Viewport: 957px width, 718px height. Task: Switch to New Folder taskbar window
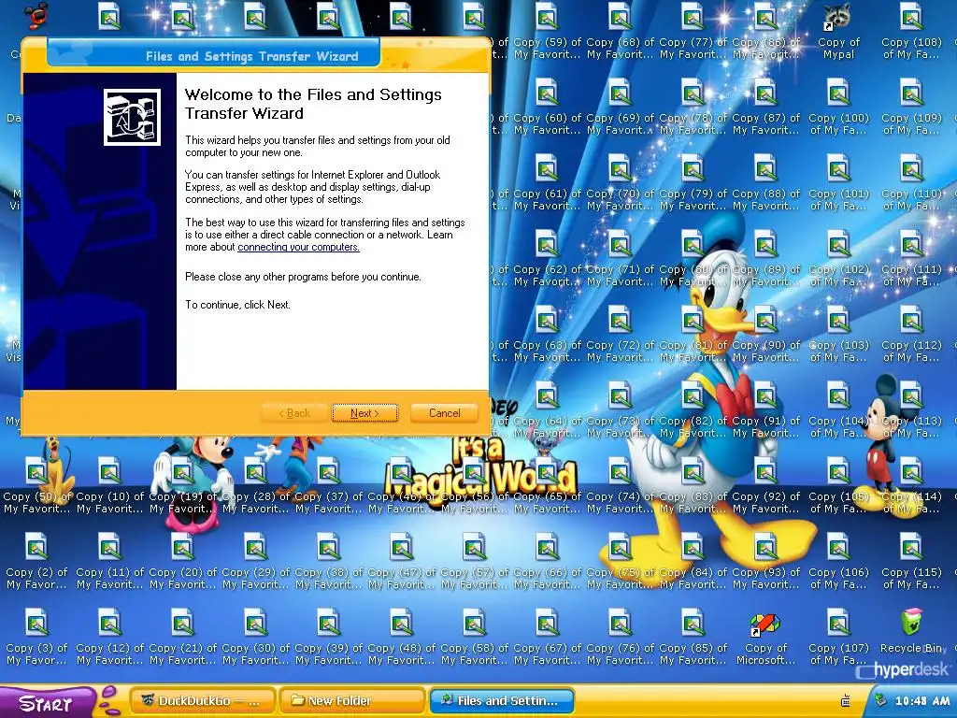coord(351,701)
